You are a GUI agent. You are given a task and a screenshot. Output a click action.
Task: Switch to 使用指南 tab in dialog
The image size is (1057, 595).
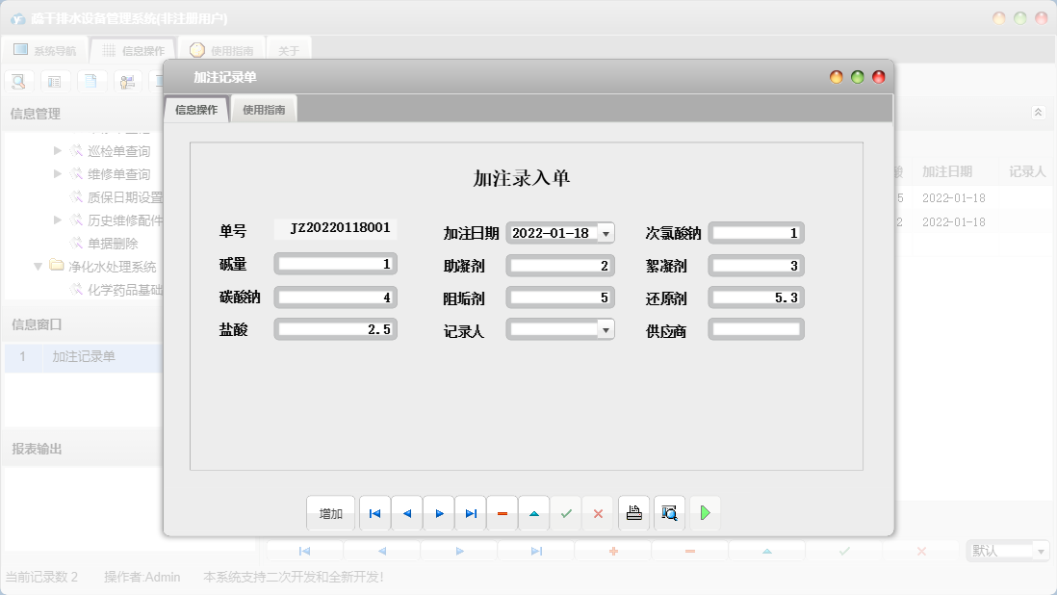pyautogui.click(x=264, y=110)
